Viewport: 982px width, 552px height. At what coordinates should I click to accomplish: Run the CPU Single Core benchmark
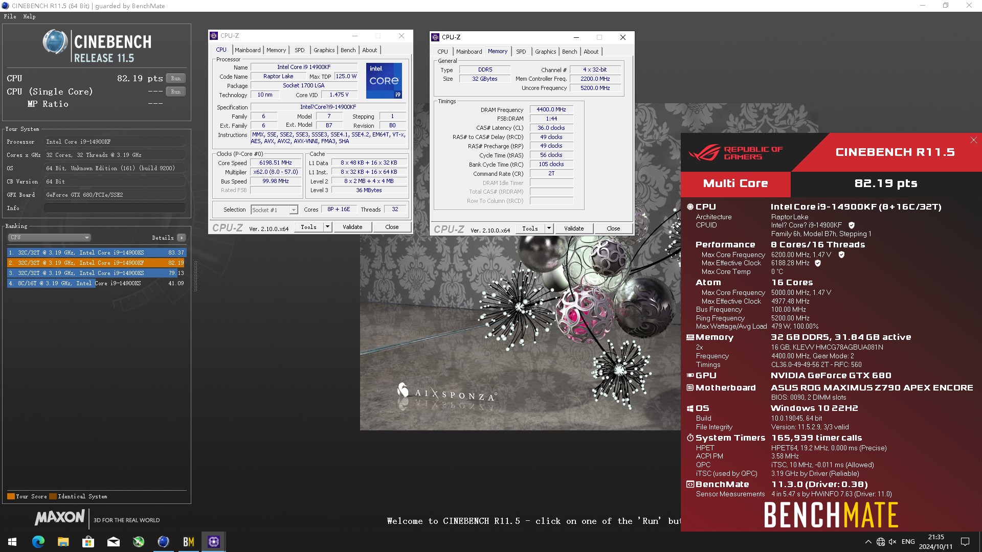(x=176, y=91)
